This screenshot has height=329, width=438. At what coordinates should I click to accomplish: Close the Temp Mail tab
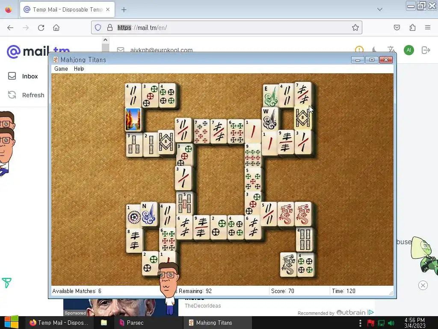click(x=108, y=9)
